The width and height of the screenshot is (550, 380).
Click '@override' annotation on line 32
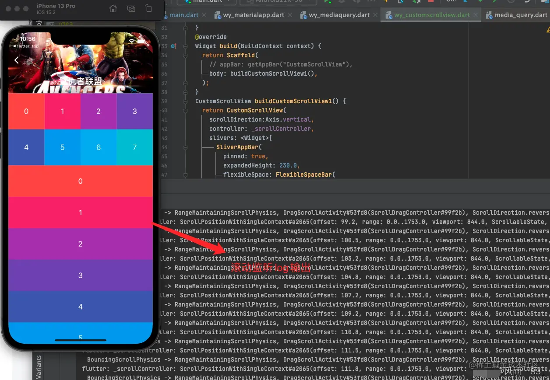pos(211,37)
